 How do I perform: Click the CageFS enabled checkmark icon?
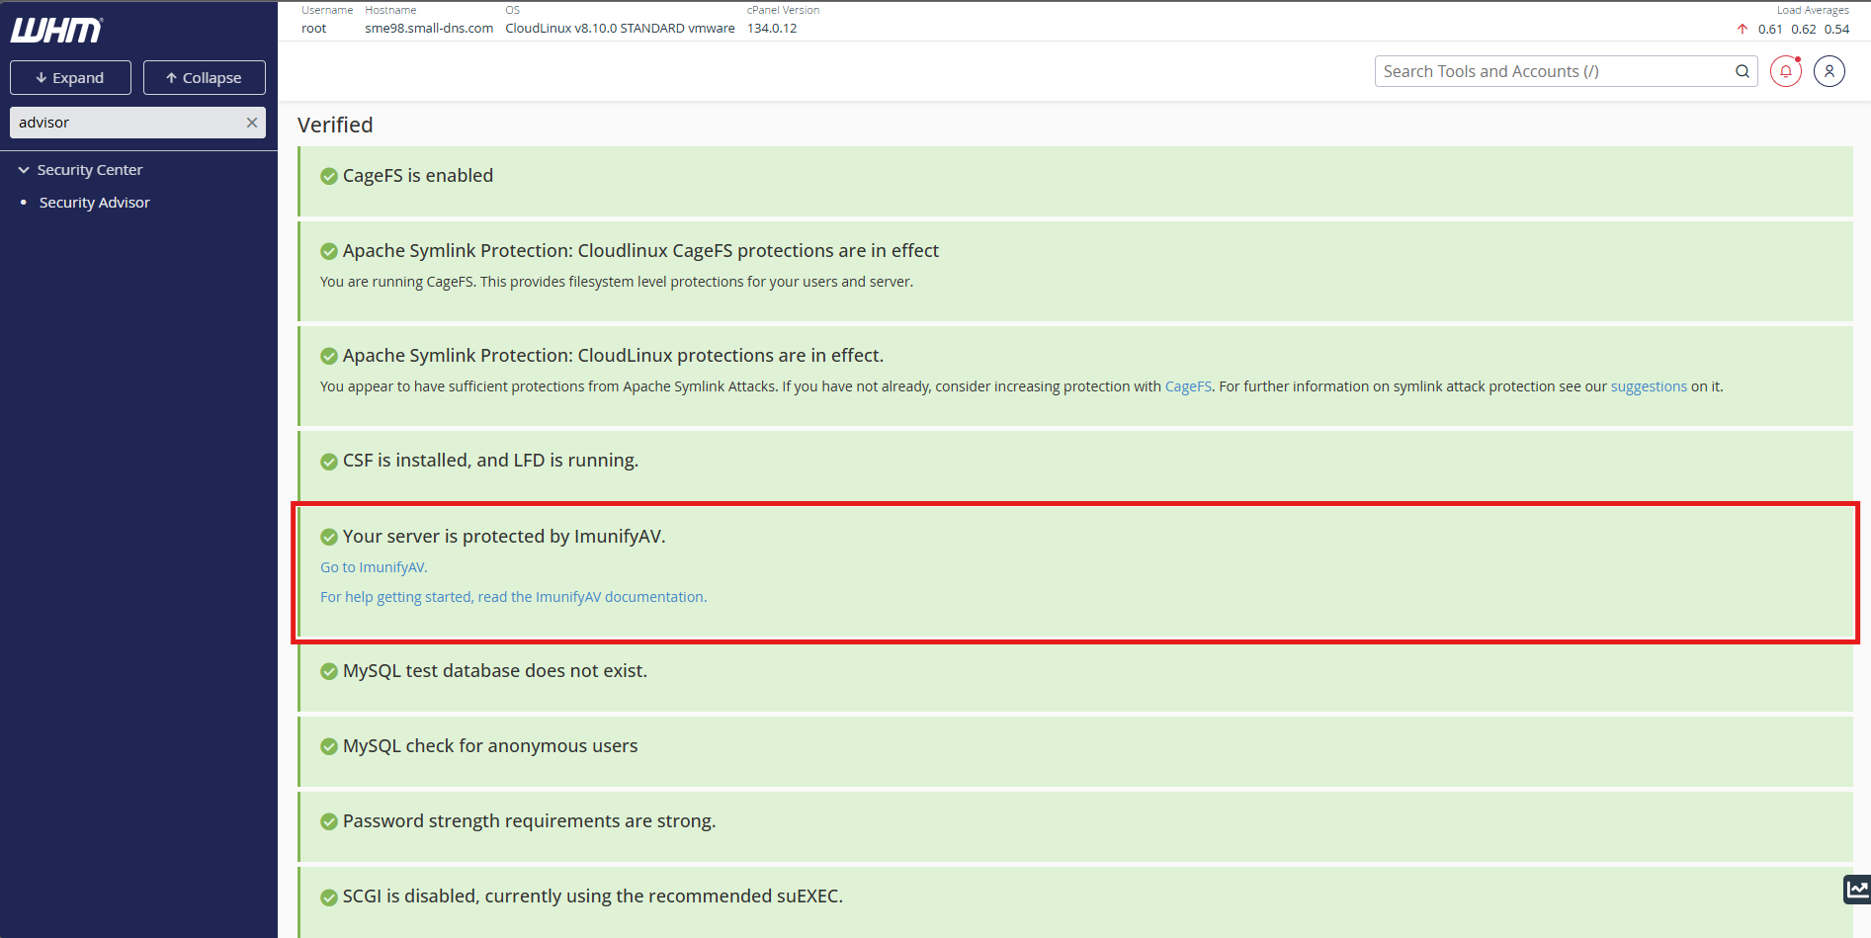pyautogui.click(x=329, y=176)
